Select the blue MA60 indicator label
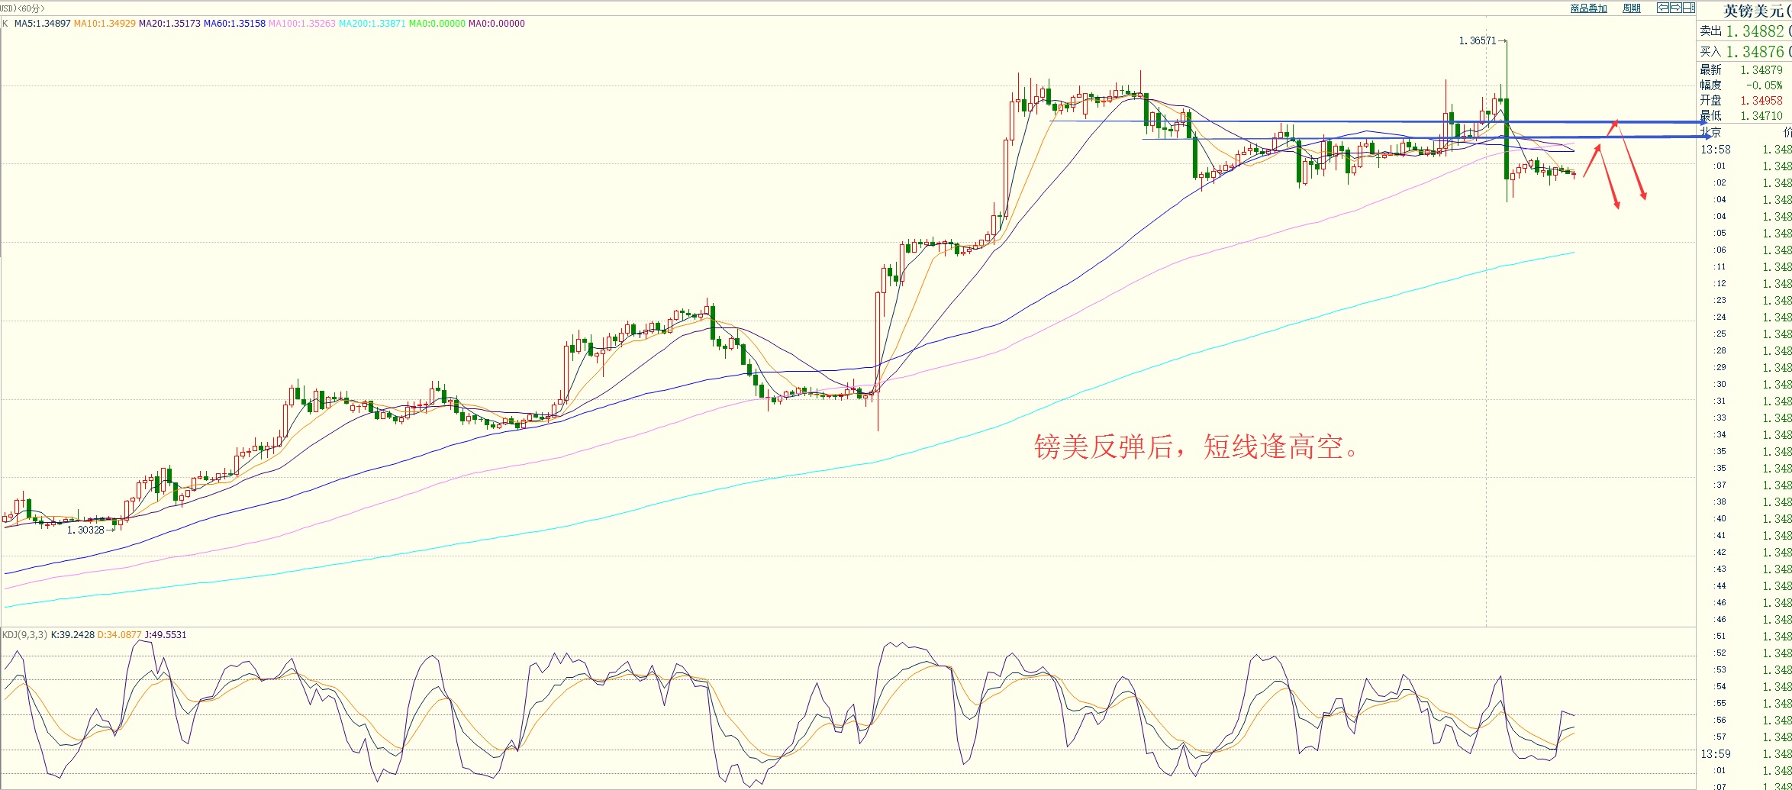1792x790 pixels. 234,24
